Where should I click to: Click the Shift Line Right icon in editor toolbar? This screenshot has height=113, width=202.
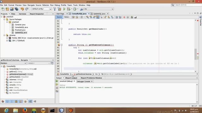pyautogui.click(x=120, y=17)
